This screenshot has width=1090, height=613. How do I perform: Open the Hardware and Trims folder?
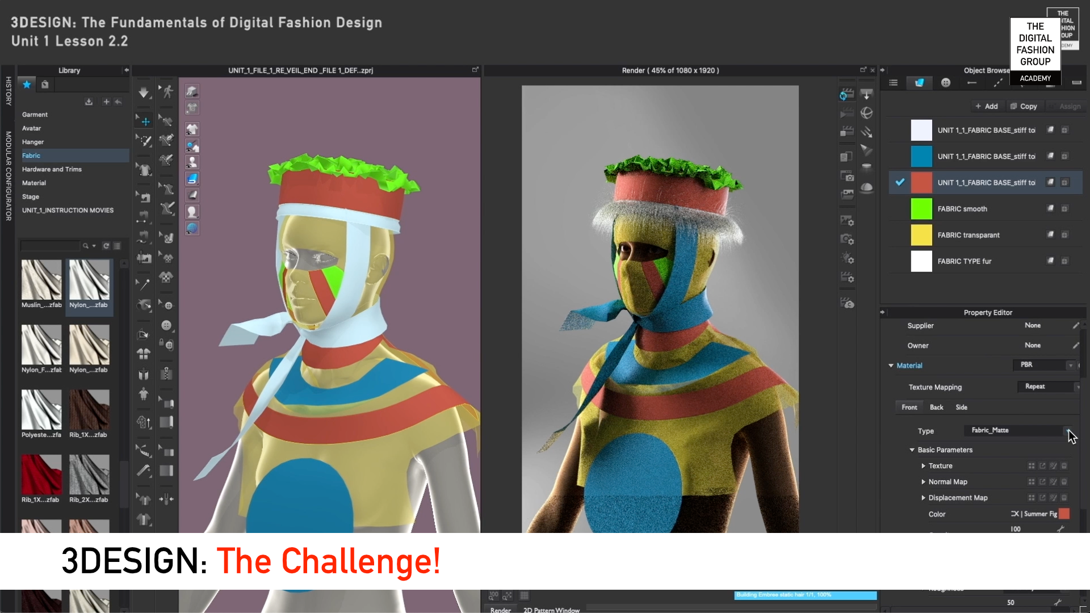tap(52, 169)
